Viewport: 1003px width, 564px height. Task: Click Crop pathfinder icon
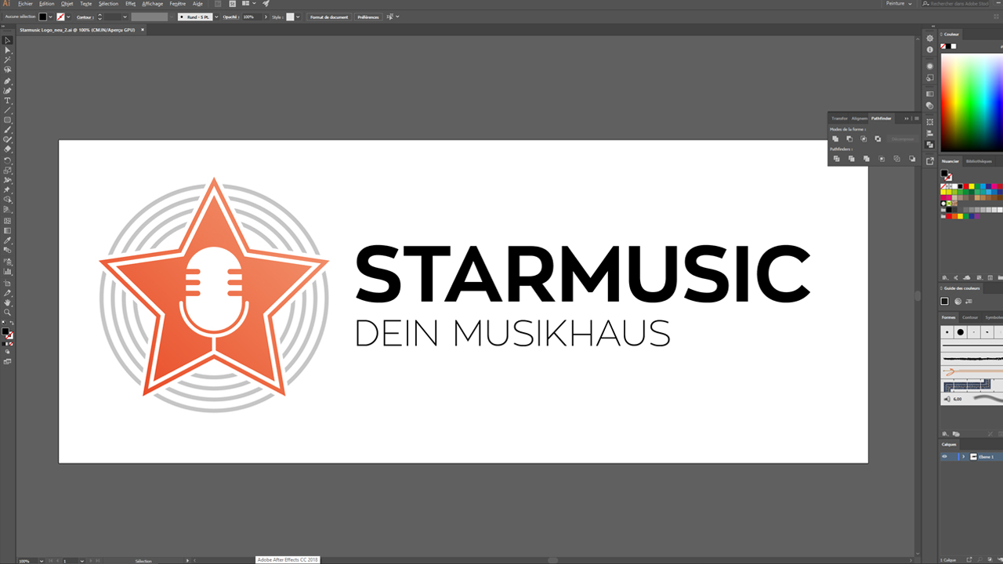click(882, 159)
